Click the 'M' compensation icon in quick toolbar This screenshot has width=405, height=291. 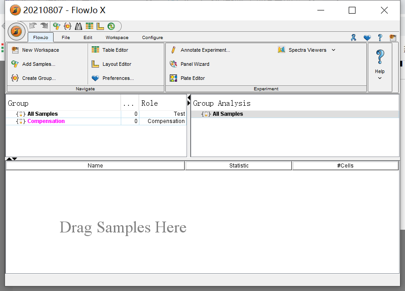point(79,26)
